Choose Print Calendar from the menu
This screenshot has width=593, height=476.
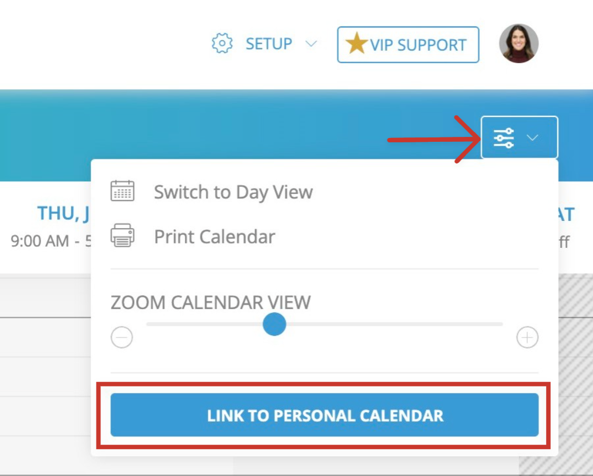pos(216,236)
